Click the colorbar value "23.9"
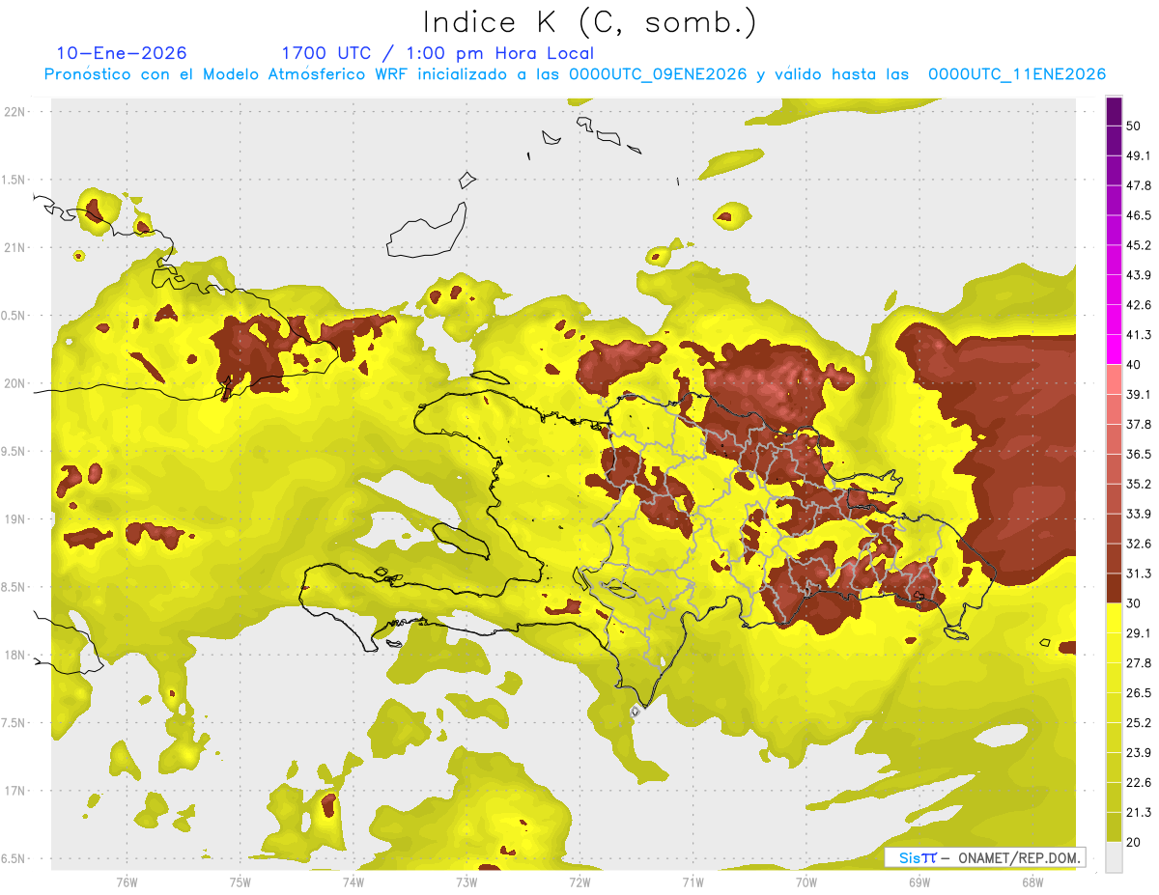The width and height of the screenshot is (1159, 895). pyautogui.click(x=1140, y=752)
